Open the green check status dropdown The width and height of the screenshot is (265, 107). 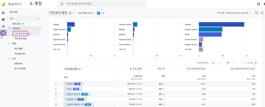point(72,13)
